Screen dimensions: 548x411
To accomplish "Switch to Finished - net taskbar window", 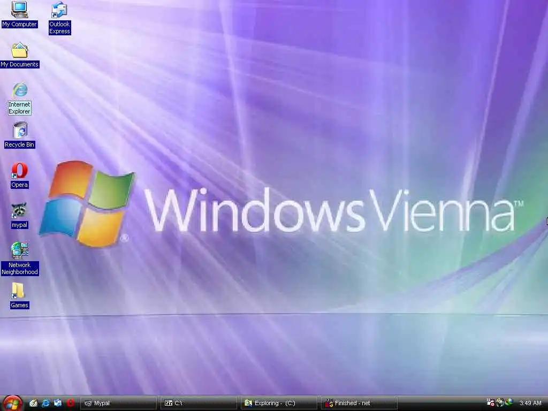I will [x=359, y=403].
